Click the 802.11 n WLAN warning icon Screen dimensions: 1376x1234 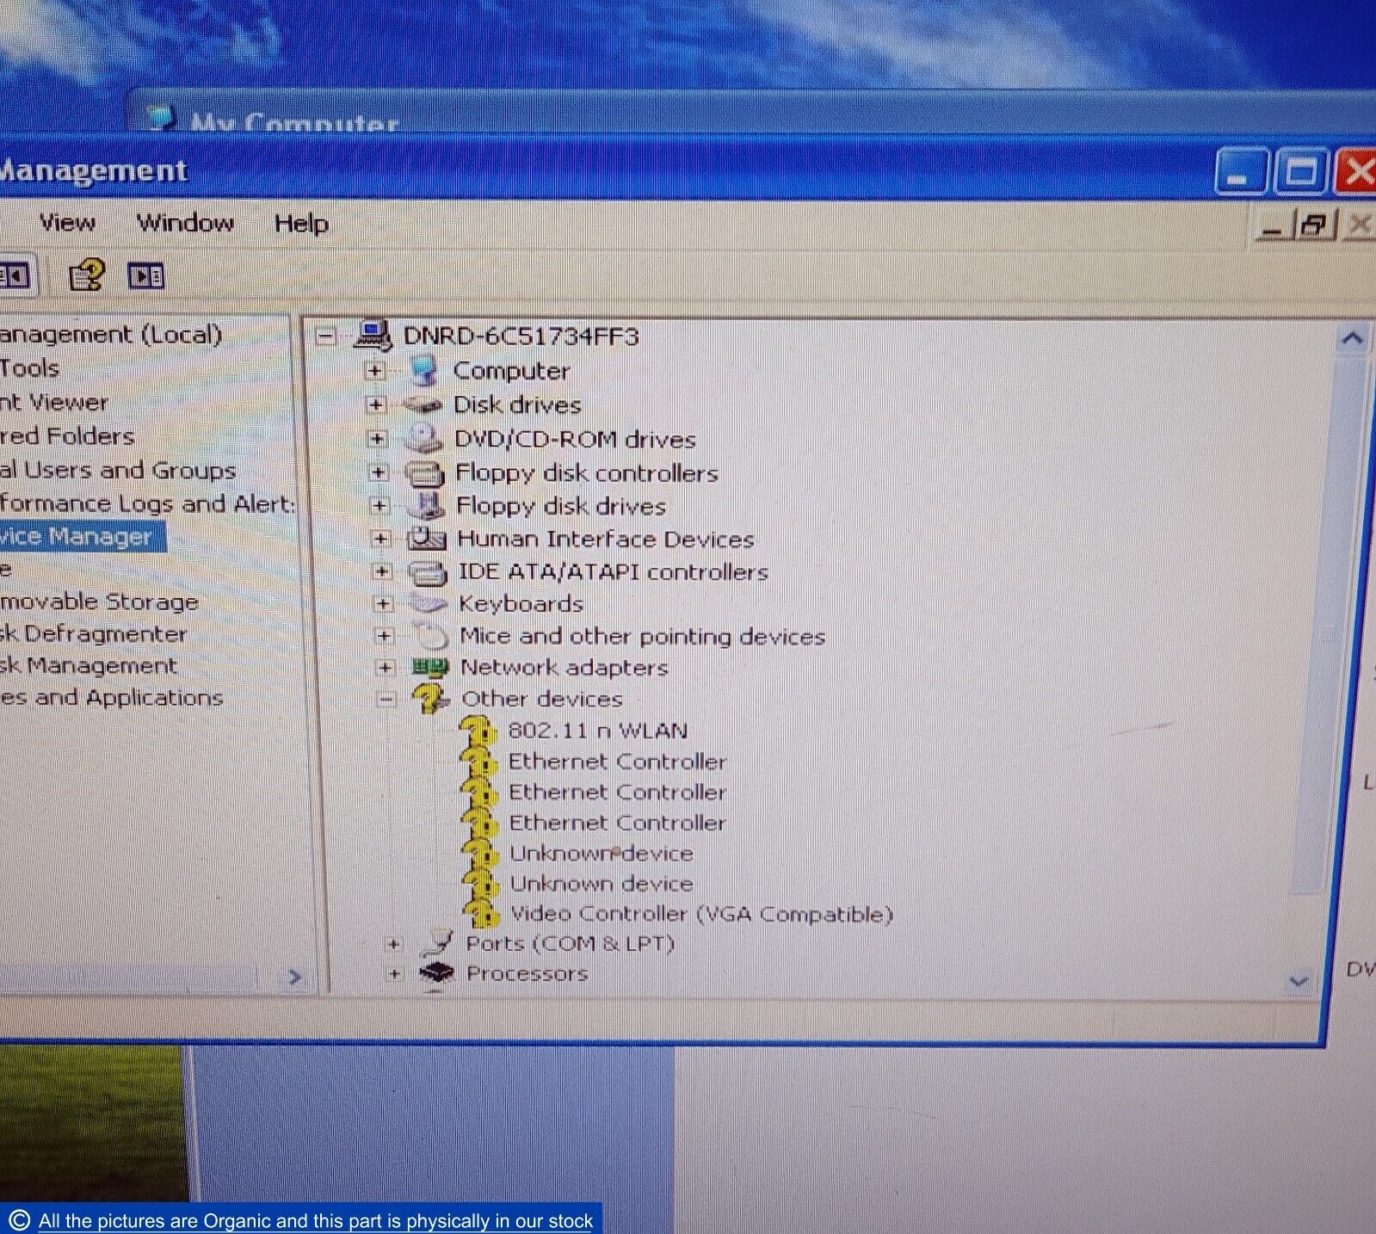point(479,731)
